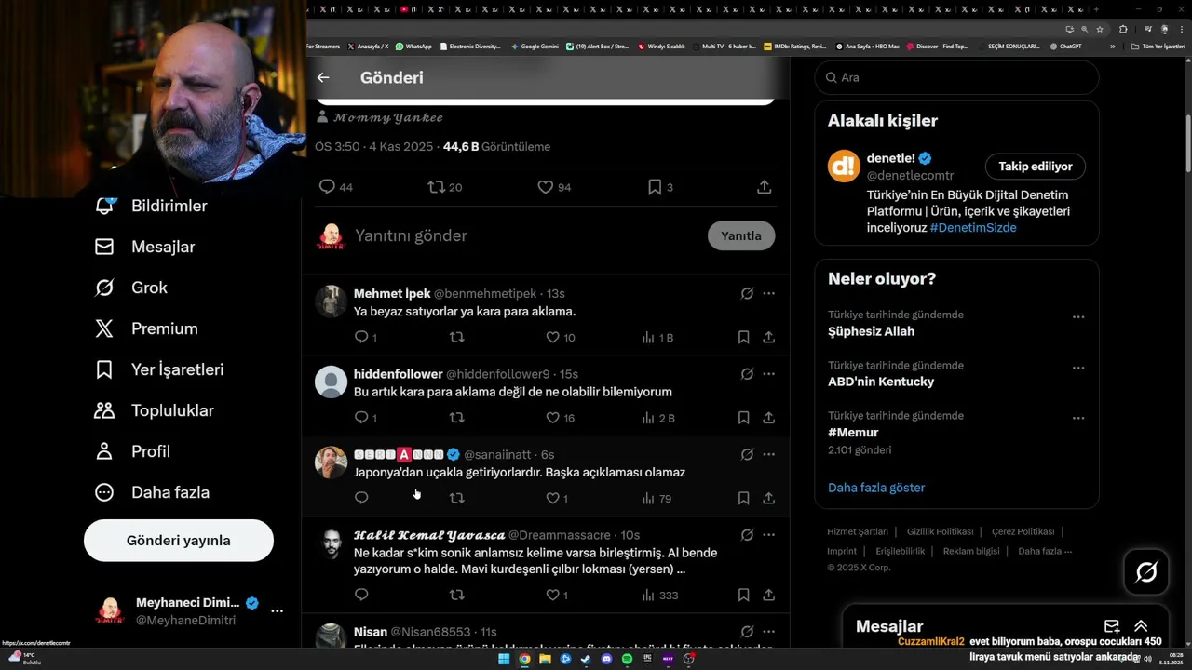Open the Gizlilik Politikası footer link
The width and height of the screenshot is (1192, 670).
coord(941,531)
